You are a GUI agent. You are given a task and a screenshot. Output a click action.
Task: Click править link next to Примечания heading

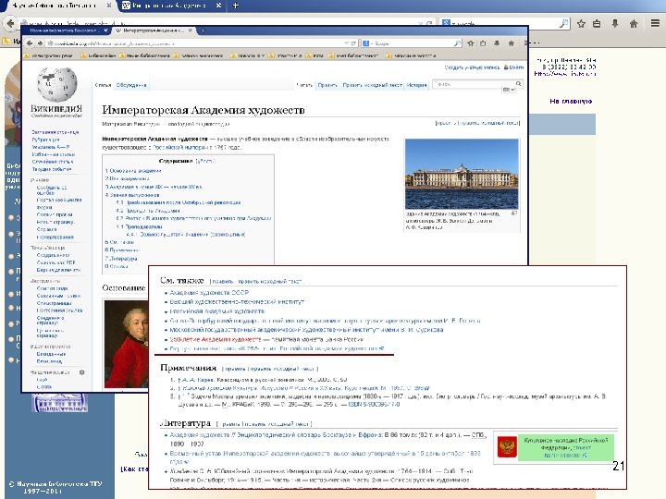pos(234,369)
